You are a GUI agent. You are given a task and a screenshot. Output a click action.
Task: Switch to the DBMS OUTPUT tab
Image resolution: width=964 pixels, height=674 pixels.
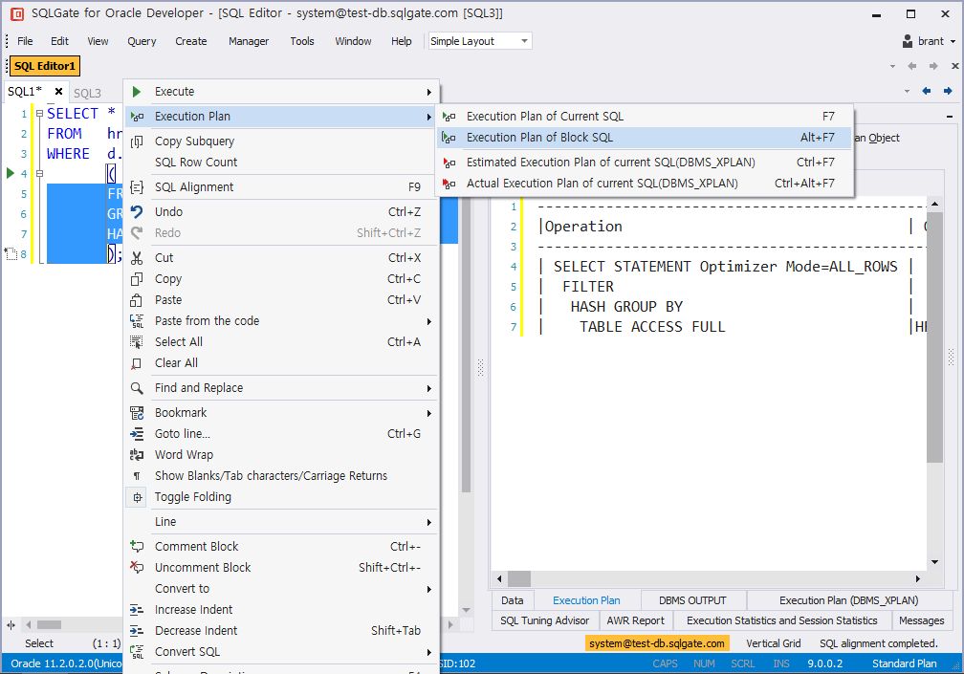(692, 600)
